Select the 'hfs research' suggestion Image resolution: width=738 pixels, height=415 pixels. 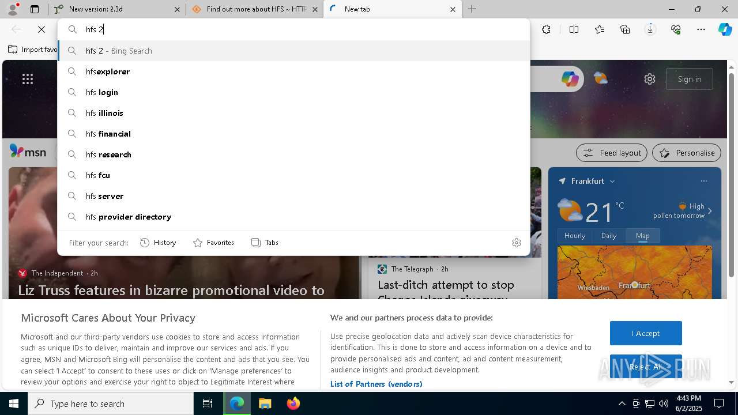pyautogui.click(x=294, y=154)
